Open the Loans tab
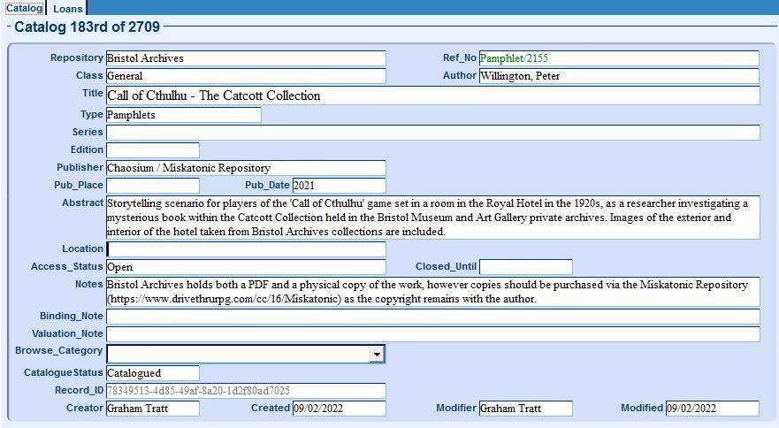779x428 pixels. tap(67, 9)
